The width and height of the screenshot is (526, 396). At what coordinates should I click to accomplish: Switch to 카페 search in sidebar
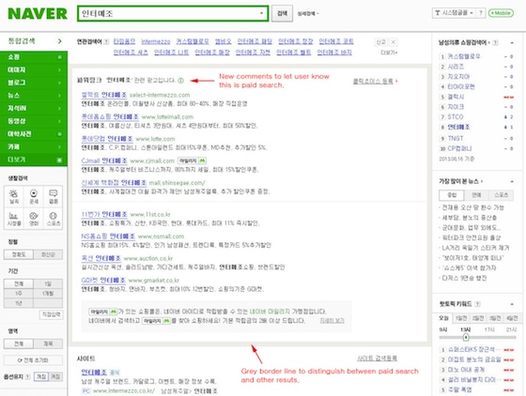[x=34, y=146]
